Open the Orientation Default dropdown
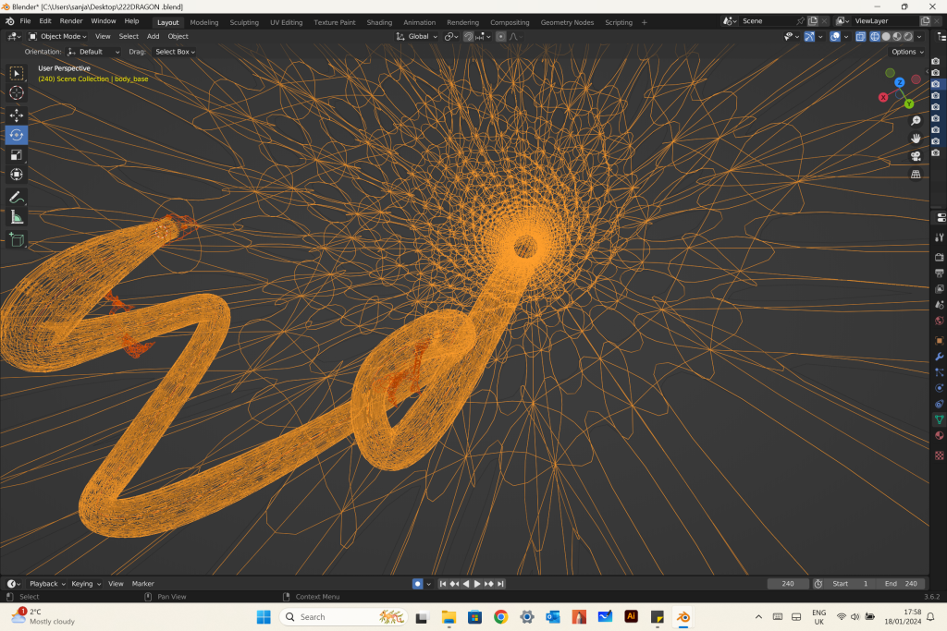This screenshot has height=631, width=947. coord(93,52)
